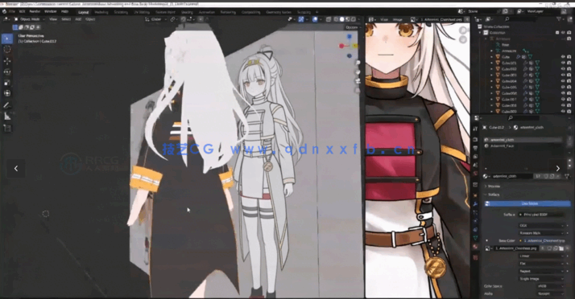Image resolution: width=575 pixels, height=299 pixels.
Task: Select the Measure tool
Action: (7, 117)
